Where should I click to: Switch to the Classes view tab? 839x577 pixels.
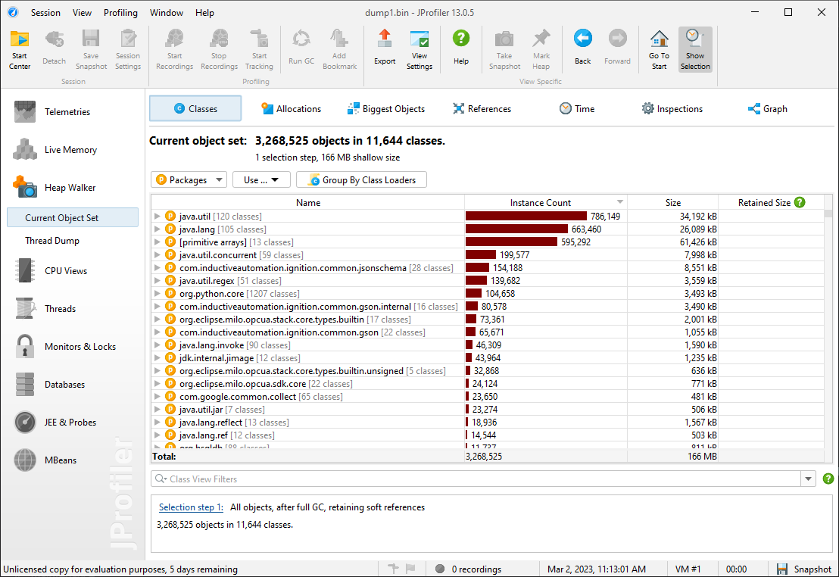[x=195, y=108]
